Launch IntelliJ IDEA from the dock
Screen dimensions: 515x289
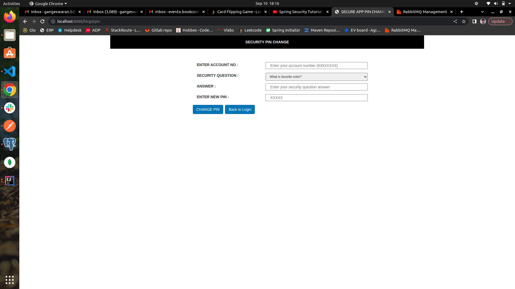[x=9, y=180]
